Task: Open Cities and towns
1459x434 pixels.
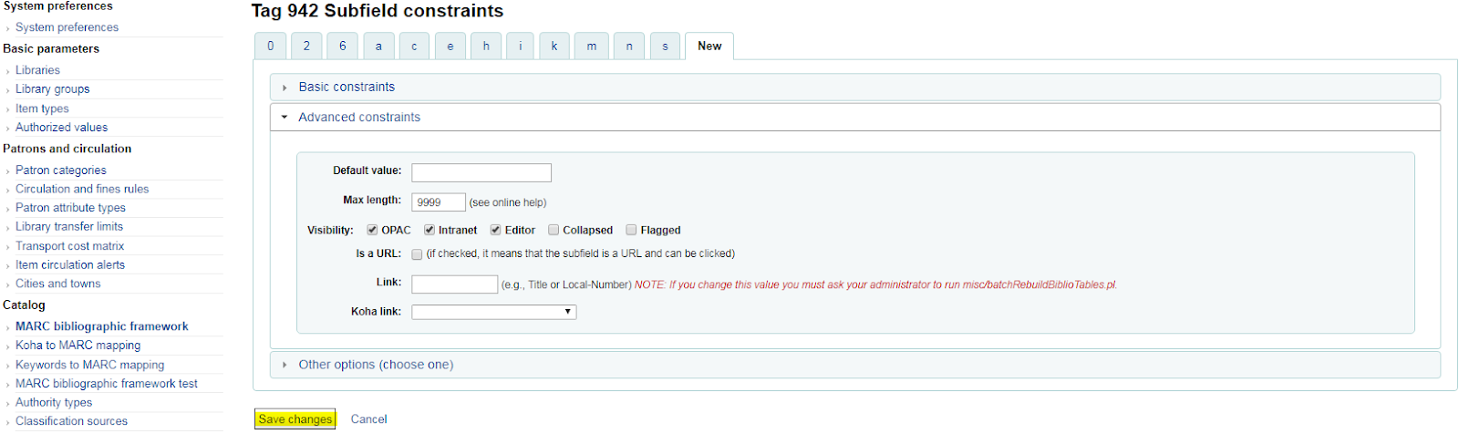Action: pos(57,284)
